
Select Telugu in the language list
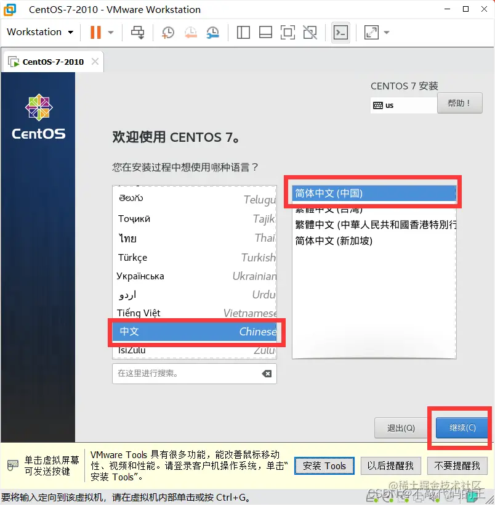(195, 199)
